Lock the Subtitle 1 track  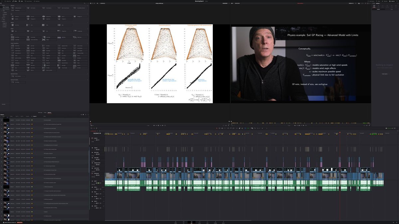[95, 140]
